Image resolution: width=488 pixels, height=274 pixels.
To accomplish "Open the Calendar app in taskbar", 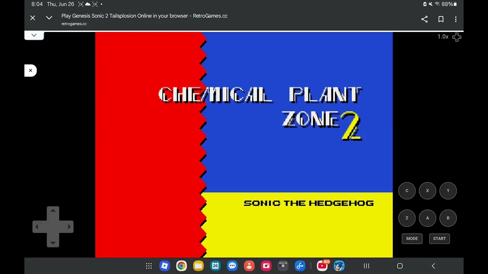I will point(215,266).
